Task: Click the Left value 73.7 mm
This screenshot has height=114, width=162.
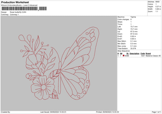Action: point(134,27)
